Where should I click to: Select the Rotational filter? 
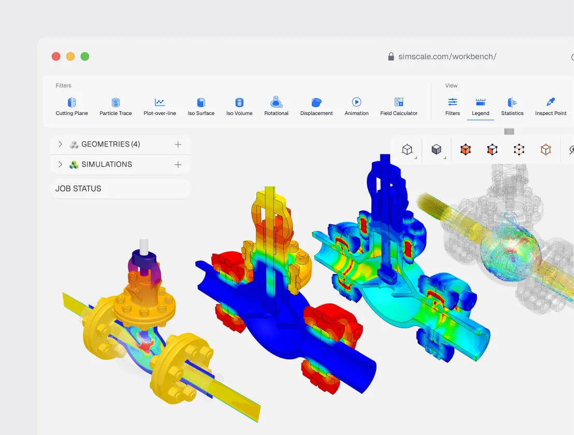[277, 107]
